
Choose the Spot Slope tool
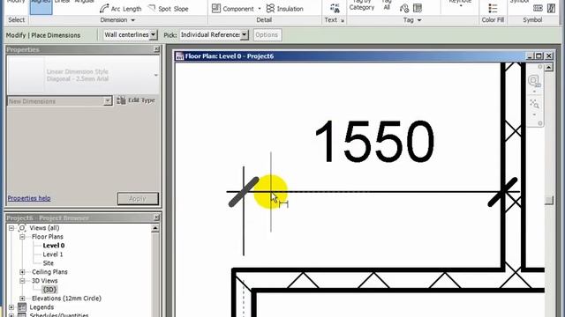click(x=169, y=8)
